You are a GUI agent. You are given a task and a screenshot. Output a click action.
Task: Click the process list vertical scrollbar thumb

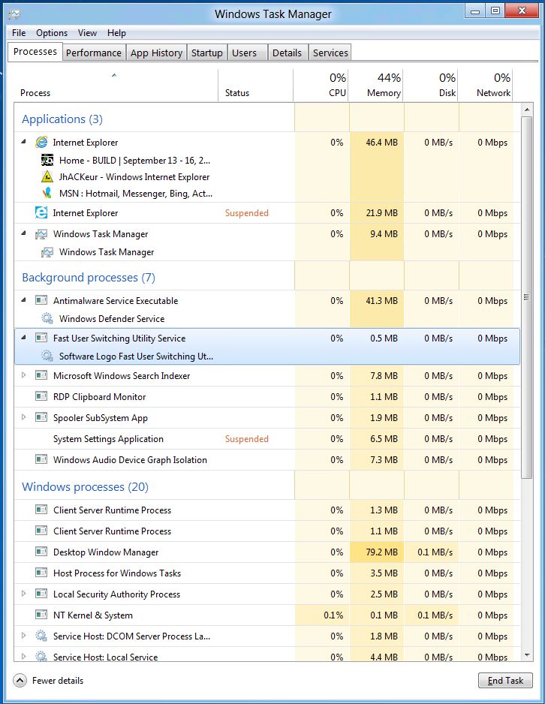point(526,297)
